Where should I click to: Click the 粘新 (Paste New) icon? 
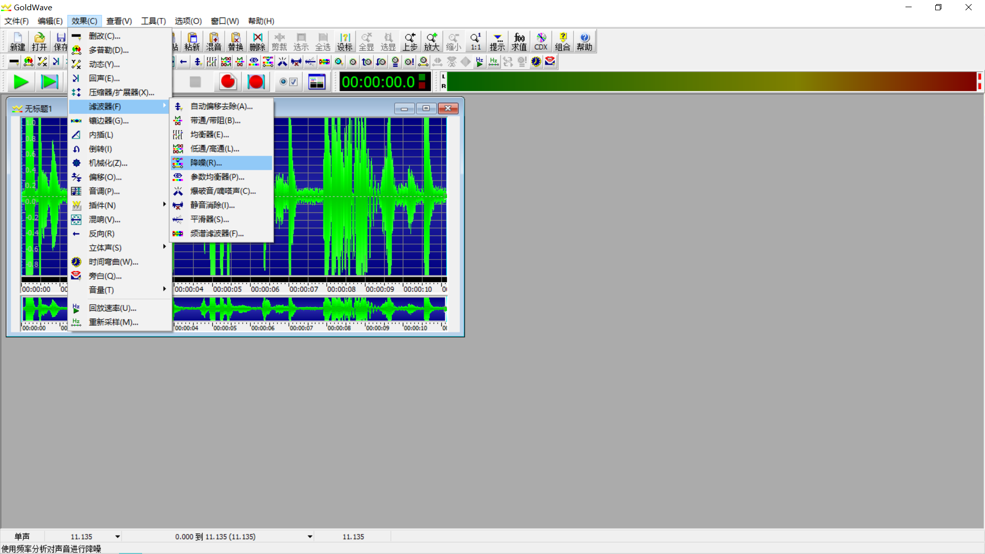point(192,42)
